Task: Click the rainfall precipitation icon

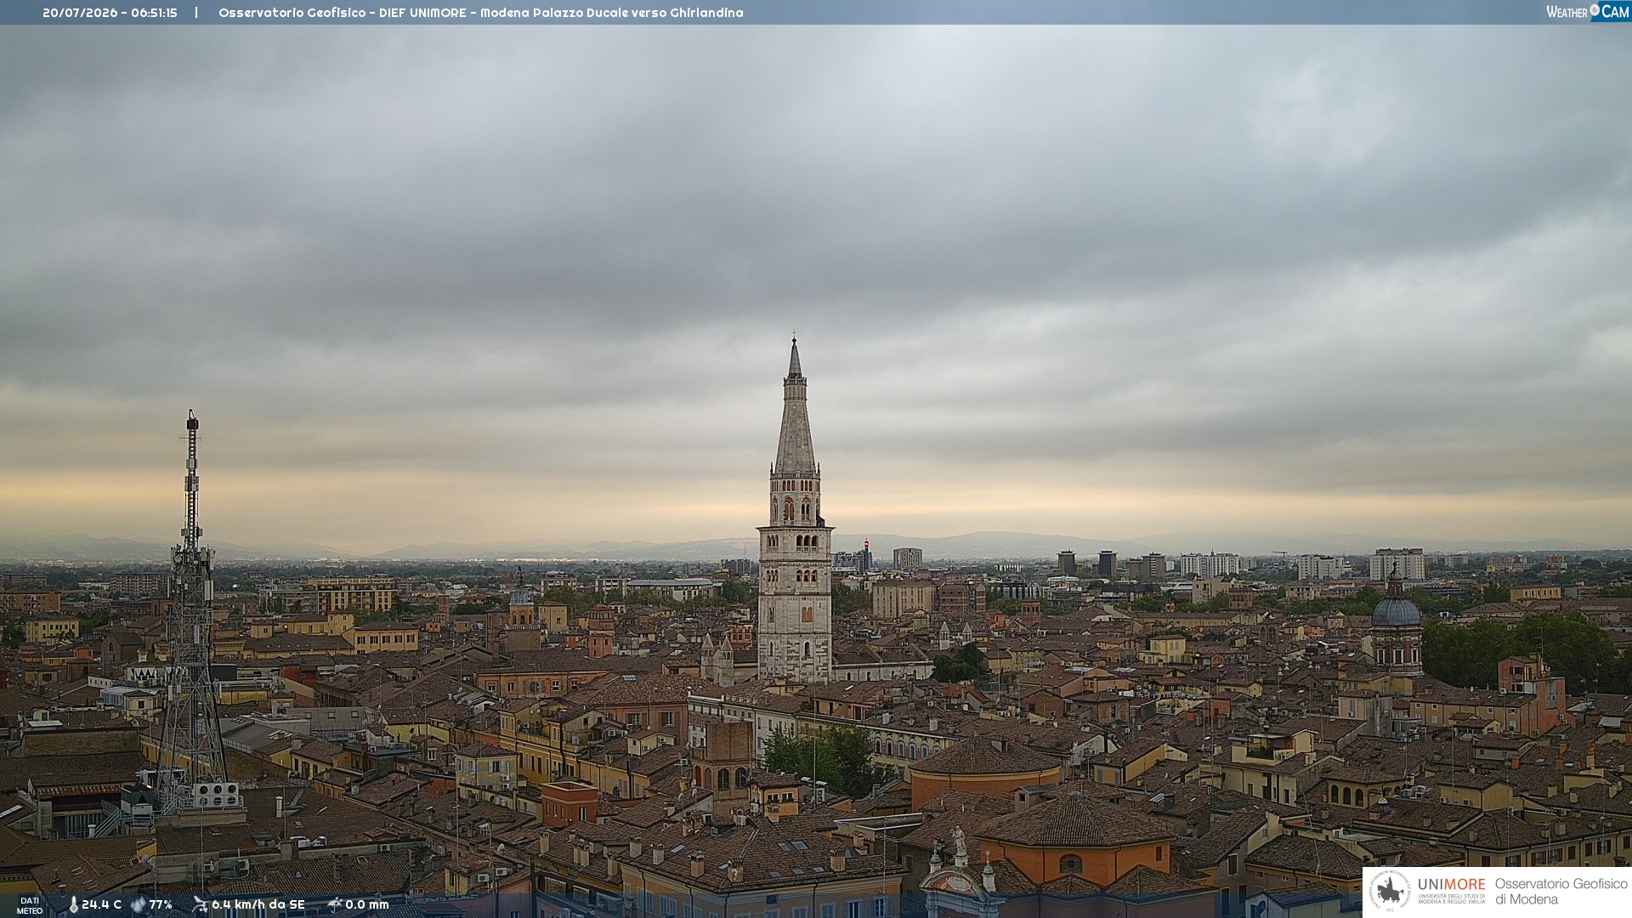Action: coord(334,904)
